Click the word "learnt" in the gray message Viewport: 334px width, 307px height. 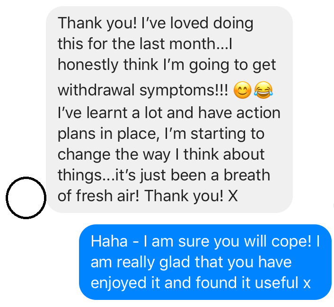pos(107,113)
